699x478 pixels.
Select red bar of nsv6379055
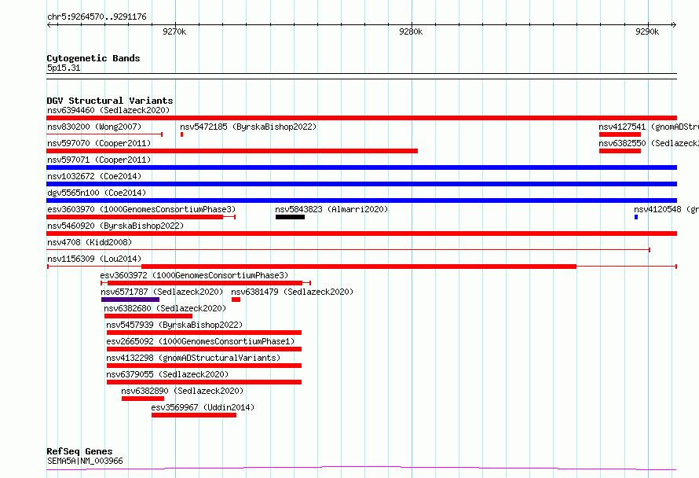204,382
